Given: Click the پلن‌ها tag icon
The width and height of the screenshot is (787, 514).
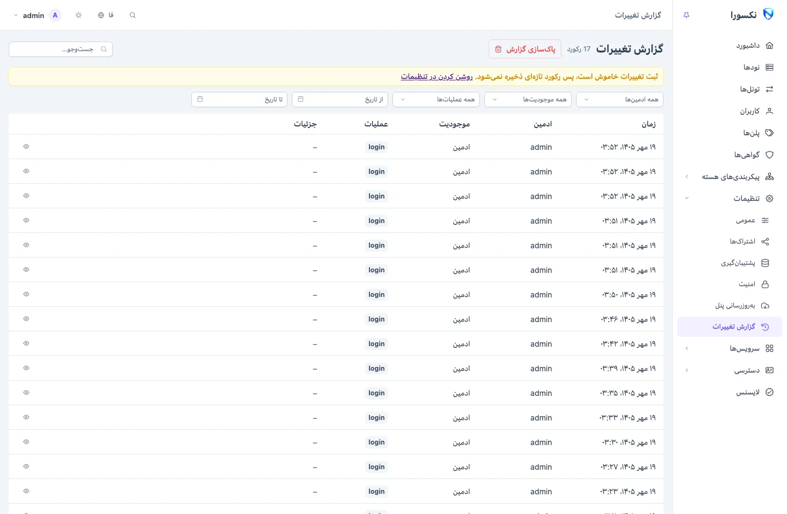Looking at the screenshot, I should click(x=770, y=133).
